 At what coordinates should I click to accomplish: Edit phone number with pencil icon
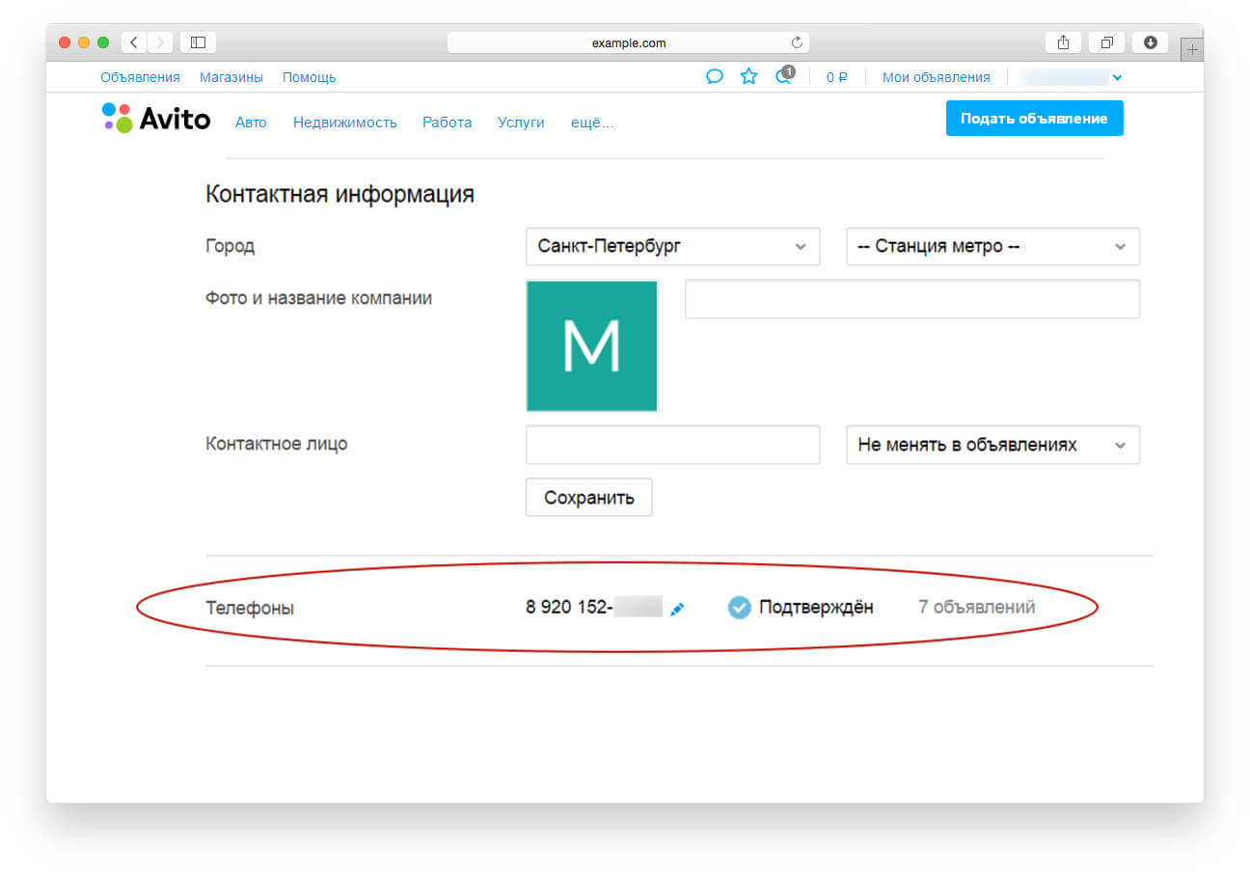coord(677,609)
